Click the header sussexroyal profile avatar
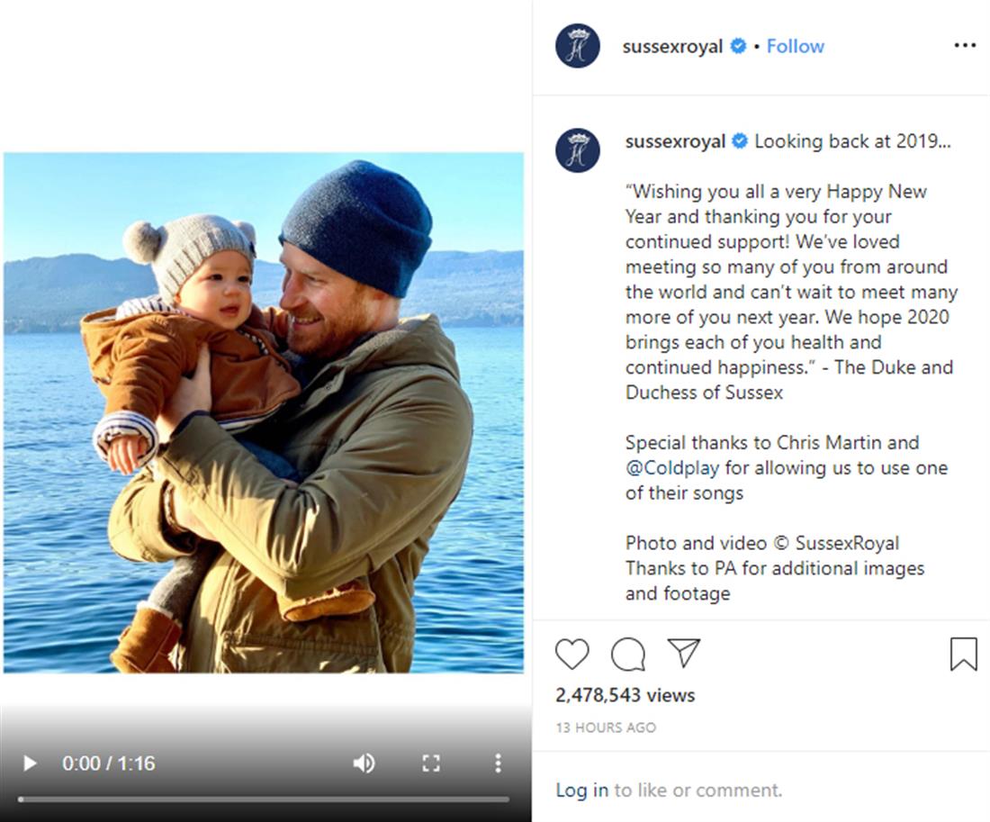 tap(578, 46)
